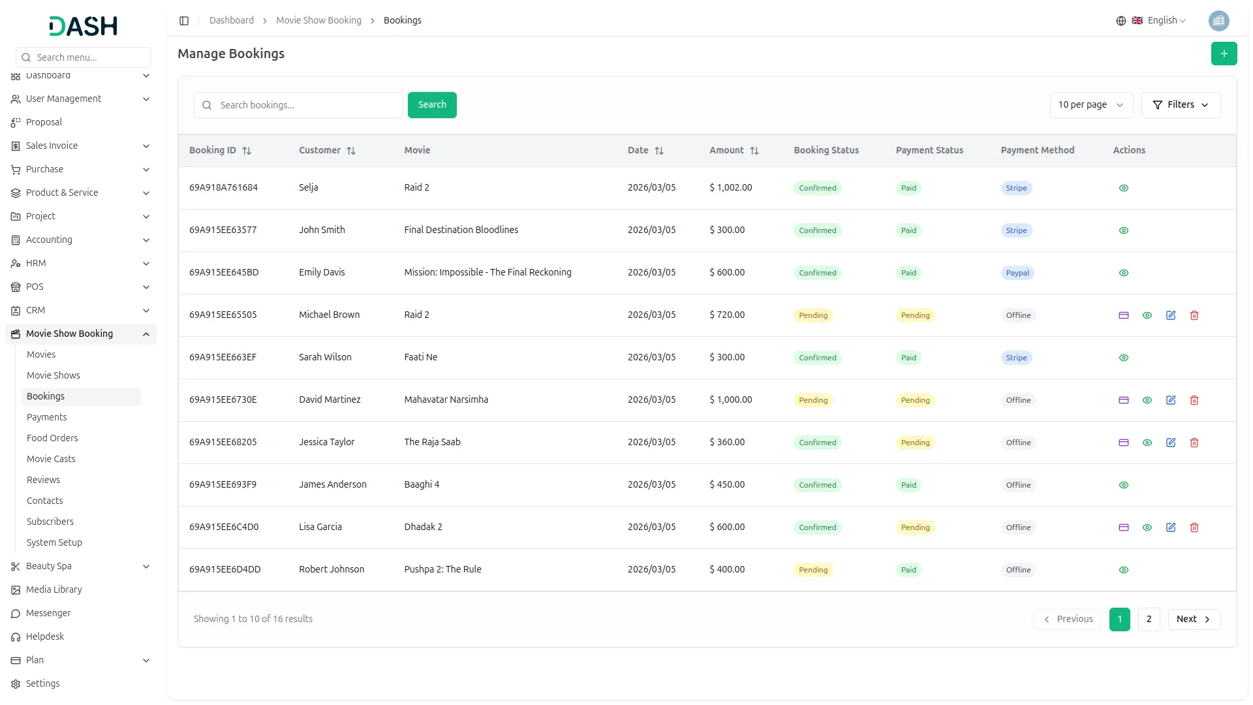Select Payments in the sidebar
This screenshot has height=705, width=1253.
point(46,416)
